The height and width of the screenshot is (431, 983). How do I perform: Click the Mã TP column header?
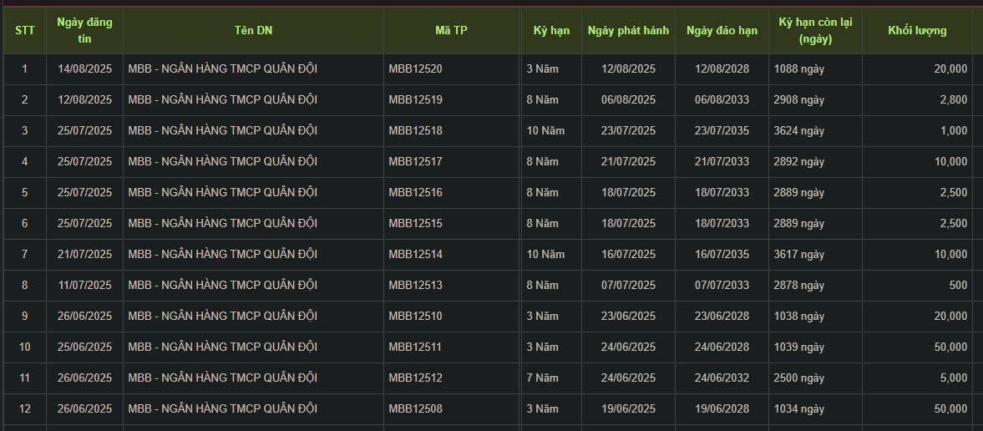tap(451, 30)
